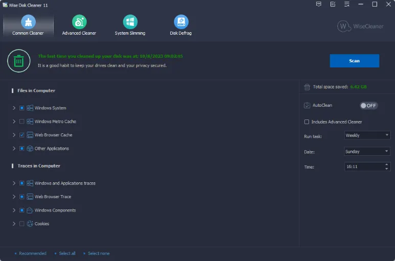
Task: Expand the Windows Metro Cache row
Action: click(14, 122)
